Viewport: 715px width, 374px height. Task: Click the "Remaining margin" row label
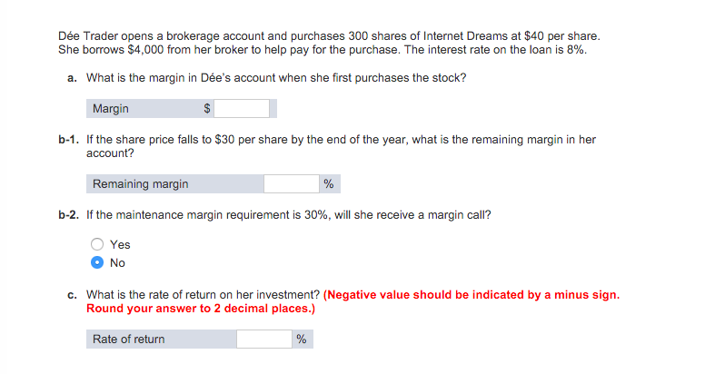tap(141, 184)
